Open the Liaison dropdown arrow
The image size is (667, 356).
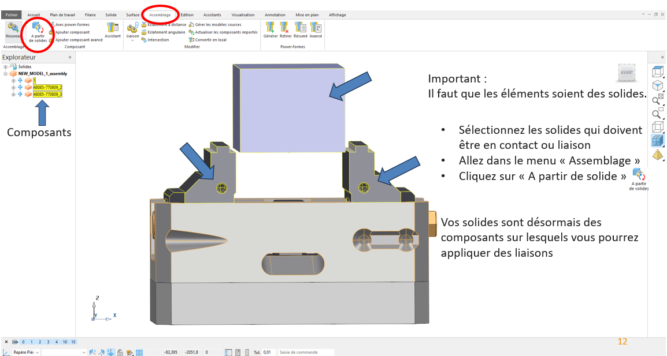click(132, 40)
